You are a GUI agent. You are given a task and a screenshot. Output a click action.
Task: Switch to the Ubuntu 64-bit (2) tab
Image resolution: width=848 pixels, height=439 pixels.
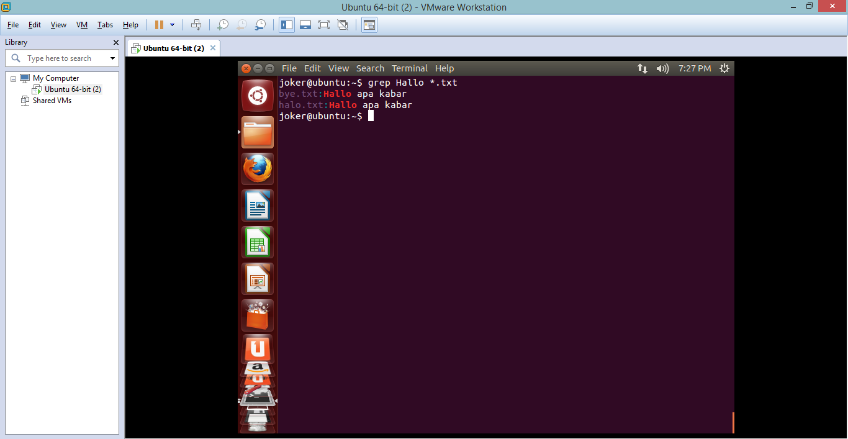click(x=173, y=48)
